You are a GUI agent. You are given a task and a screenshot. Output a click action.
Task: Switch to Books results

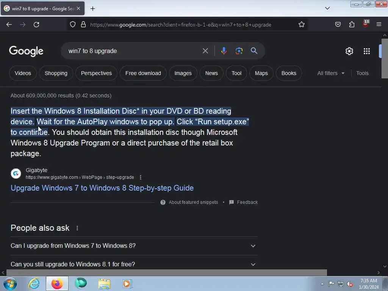click(x=289, y=73)
